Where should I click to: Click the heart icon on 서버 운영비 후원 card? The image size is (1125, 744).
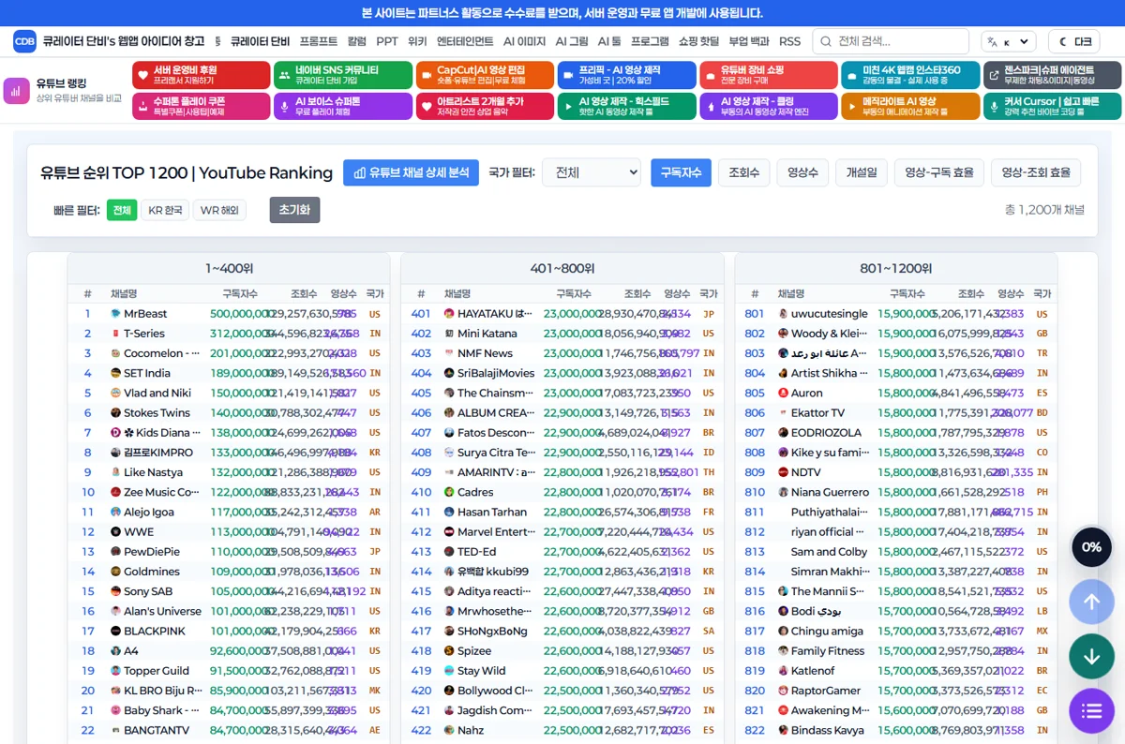[143, 75]
